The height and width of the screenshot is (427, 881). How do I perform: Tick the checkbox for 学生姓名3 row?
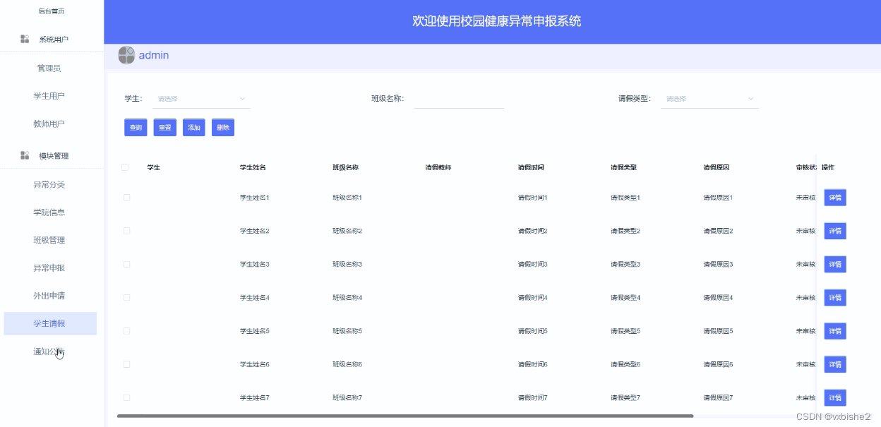126,264
